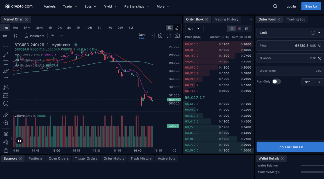The width and height of the screenshot is (324, 179).
Task: Show bids-only order book layout
Action: [x=247, y=29]
